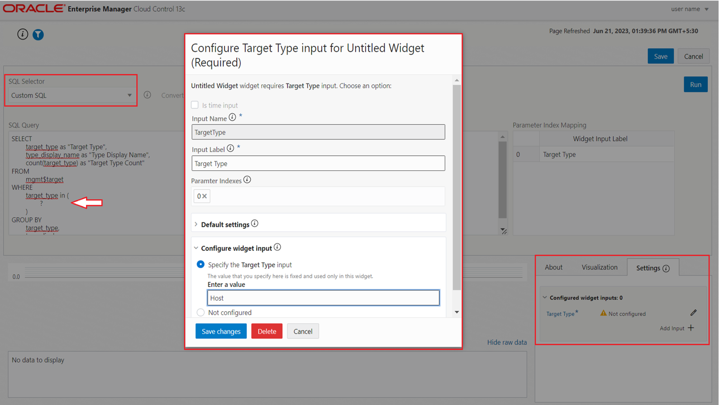The image size is (719, 405).
Task: Select the Specify the Target Type input radio
Action: click(x=200, y=265)
